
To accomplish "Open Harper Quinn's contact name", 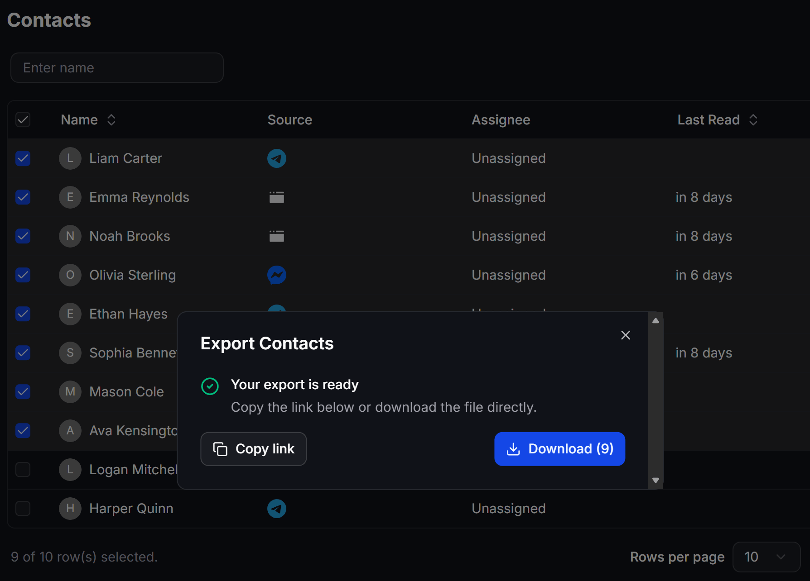I will pyautogui.click(x=131, y=509).
